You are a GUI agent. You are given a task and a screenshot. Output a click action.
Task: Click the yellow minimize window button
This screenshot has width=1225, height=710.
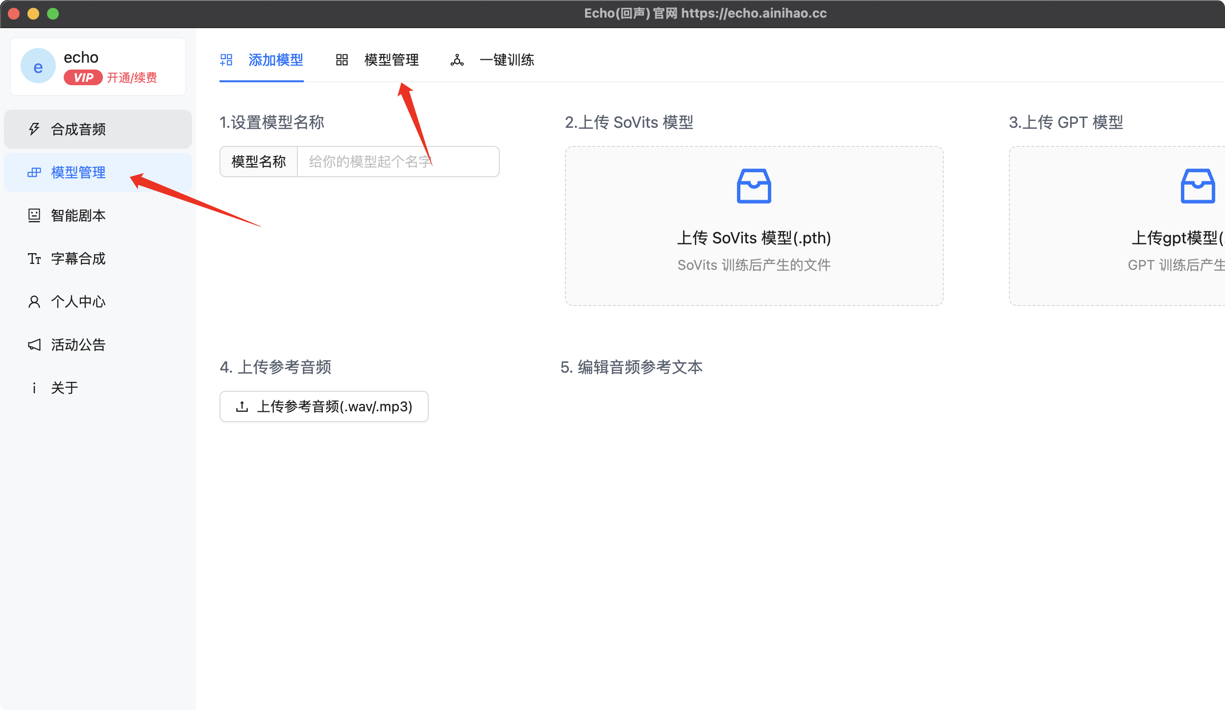pyautogui.click(x=33, y=14)
